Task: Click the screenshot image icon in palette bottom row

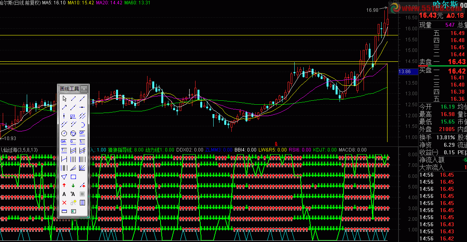Action: coord(73,211)
